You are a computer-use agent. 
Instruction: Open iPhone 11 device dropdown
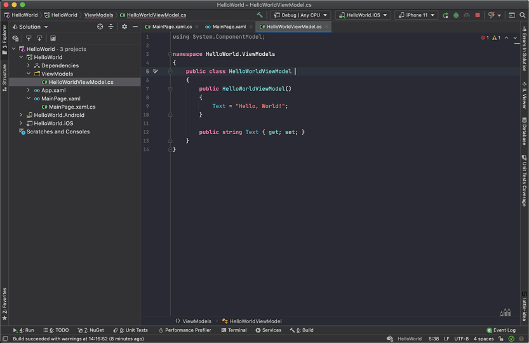tap(417, 15)
